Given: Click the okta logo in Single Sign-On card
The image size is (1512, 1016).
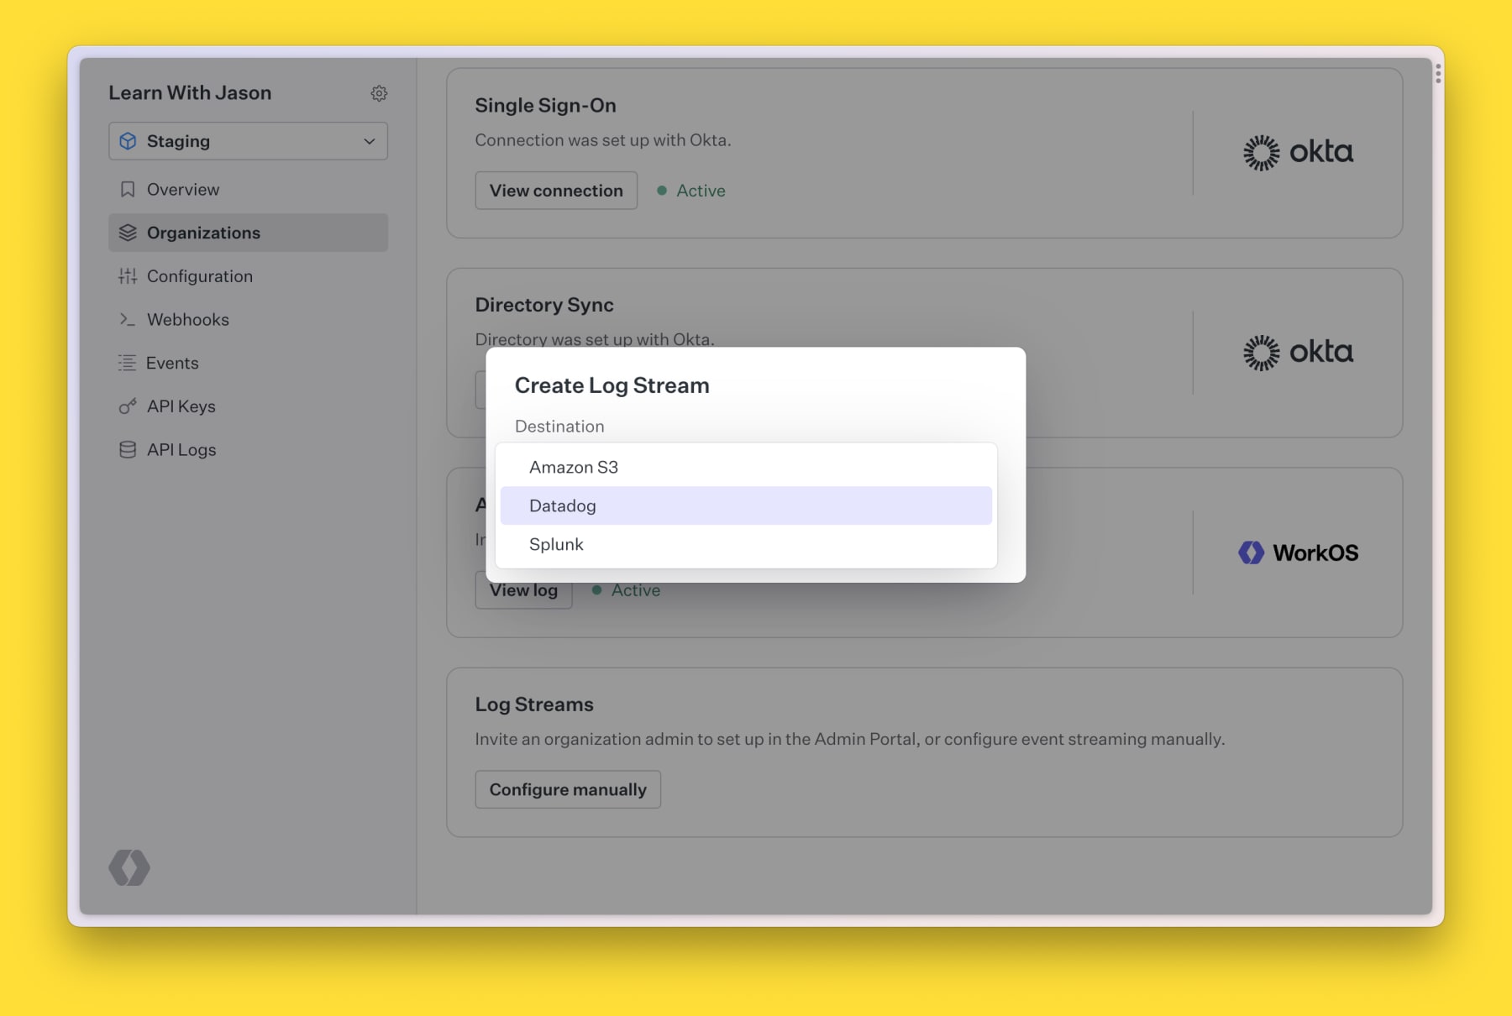Looking at the screenshot, I should [x=1298, y=153].
